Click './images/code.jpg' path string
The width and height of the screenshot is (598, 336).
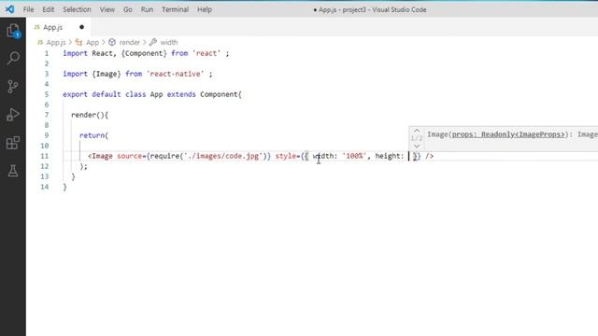coord(222,156)
